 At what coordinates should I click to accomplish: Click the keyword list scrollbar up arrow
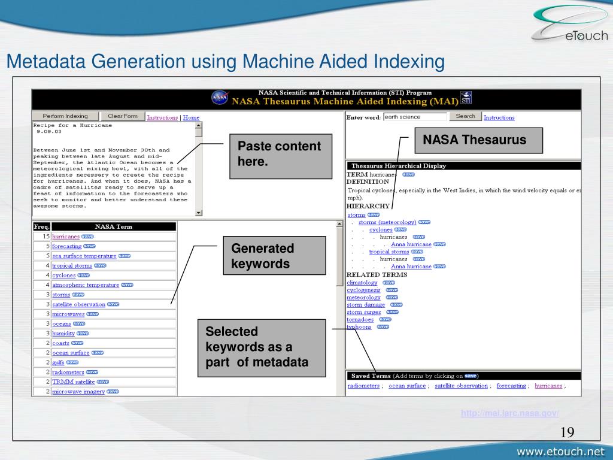(x=339, y=224)
